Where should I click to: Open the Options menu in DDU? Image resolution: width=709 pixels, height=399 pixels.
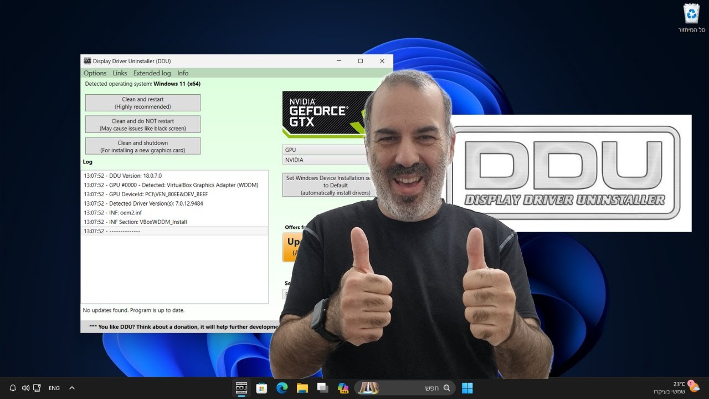(95, 73)
